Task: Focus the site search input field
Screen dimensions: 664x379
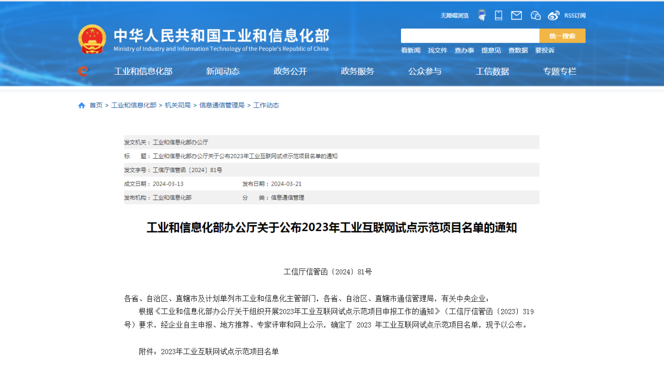Action: click(470, 36)
